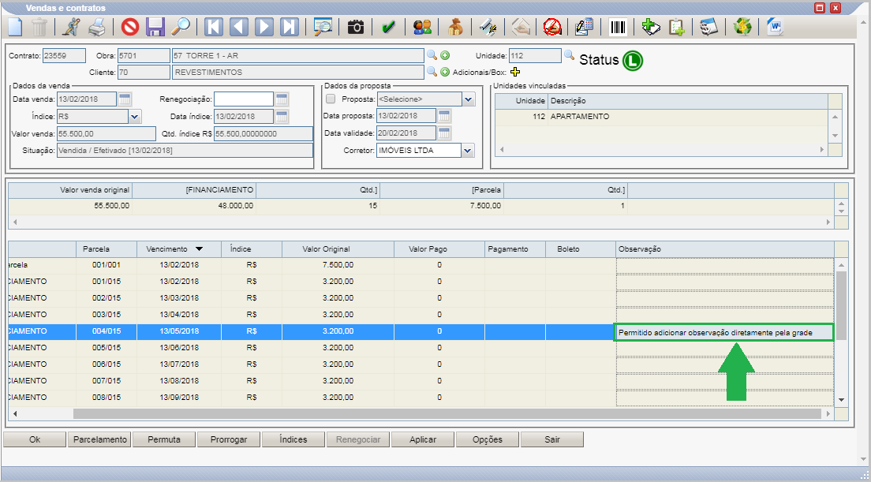Screen dimensions: 871x482
Task: Open the Corretor dropdown arrow
Action: tap(468, 151)
